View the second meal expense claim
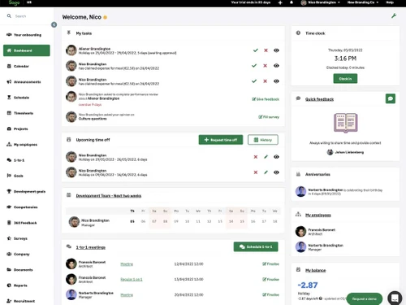Screen dimensions: 406x305 [276, 81]
